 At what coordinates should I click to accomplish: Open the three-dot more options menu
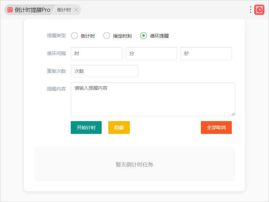pyautogui.click(x=251, y=10)
